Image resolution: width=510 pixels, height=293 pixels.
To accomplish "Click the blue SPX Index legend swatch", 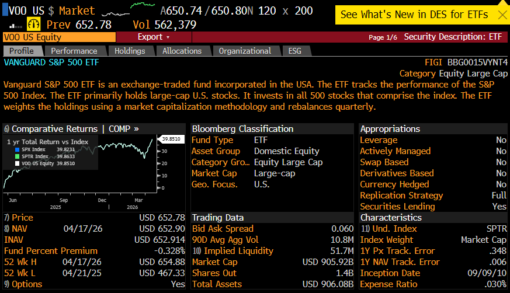I will pos(18,149).
